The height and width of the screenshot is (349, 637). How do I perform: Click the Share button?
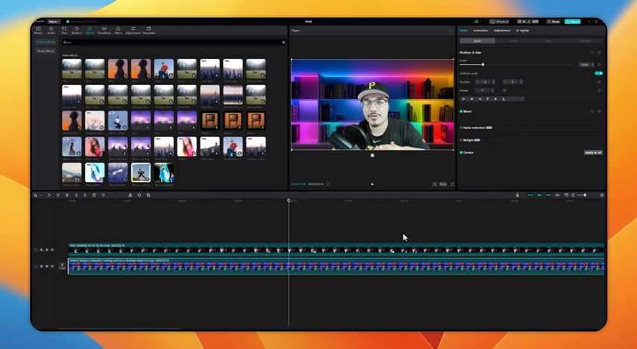[x=553, y=22]
